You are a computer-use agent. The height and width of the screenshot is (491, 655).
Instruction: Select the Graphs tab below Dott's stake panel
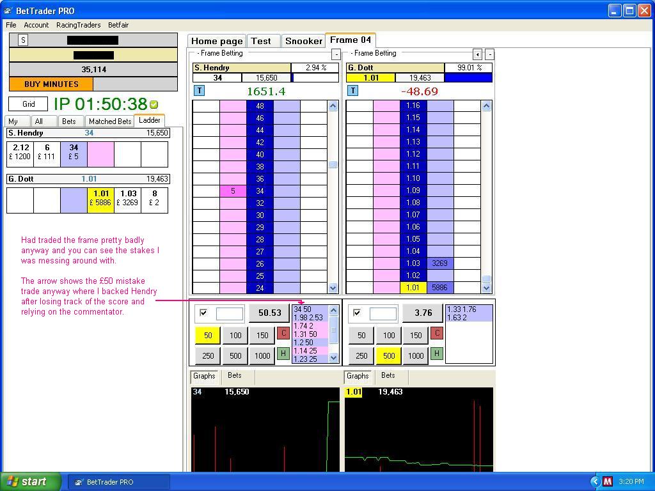pos(358,376)
